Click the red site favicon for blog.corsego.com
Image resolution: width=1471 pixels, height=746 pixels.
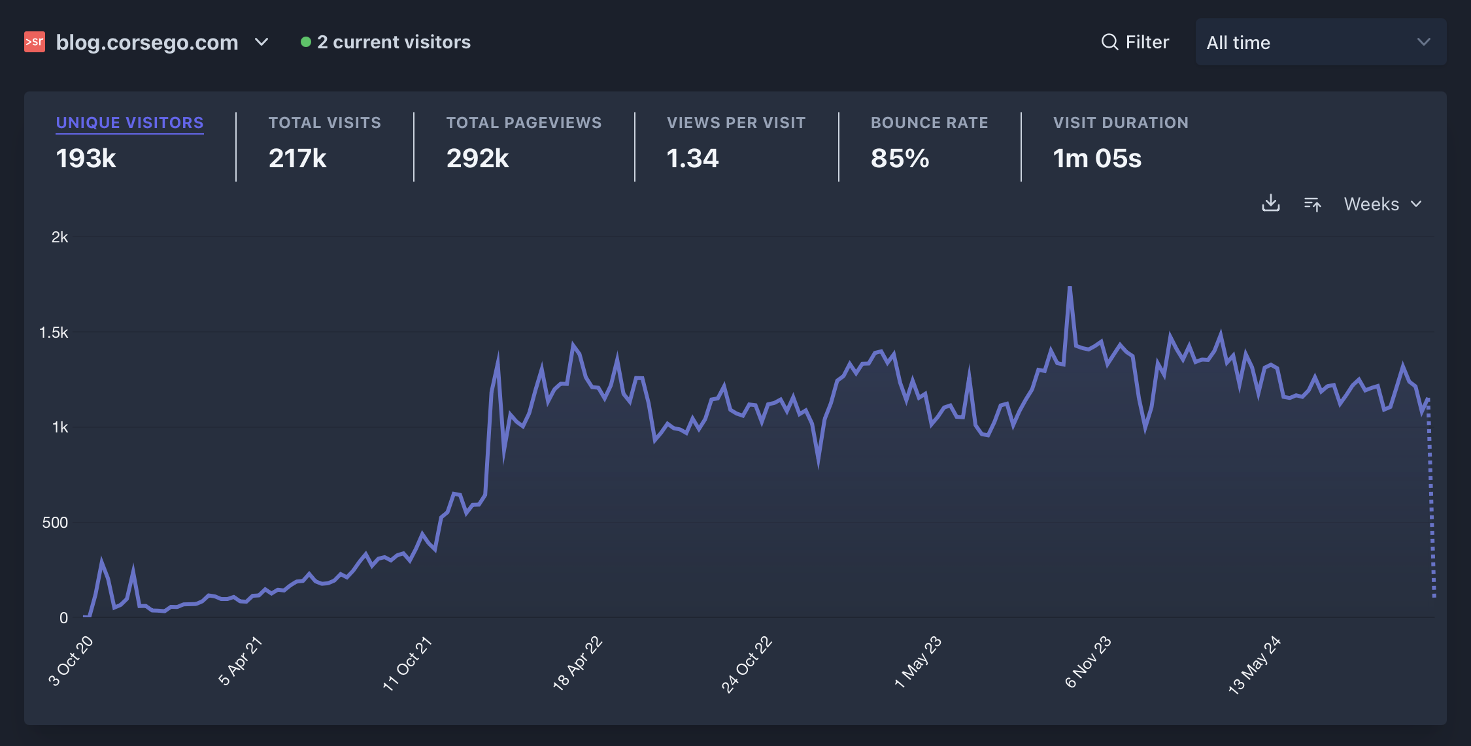click(35, 42)
